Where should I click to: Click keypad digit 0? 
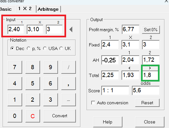(15, 116)
